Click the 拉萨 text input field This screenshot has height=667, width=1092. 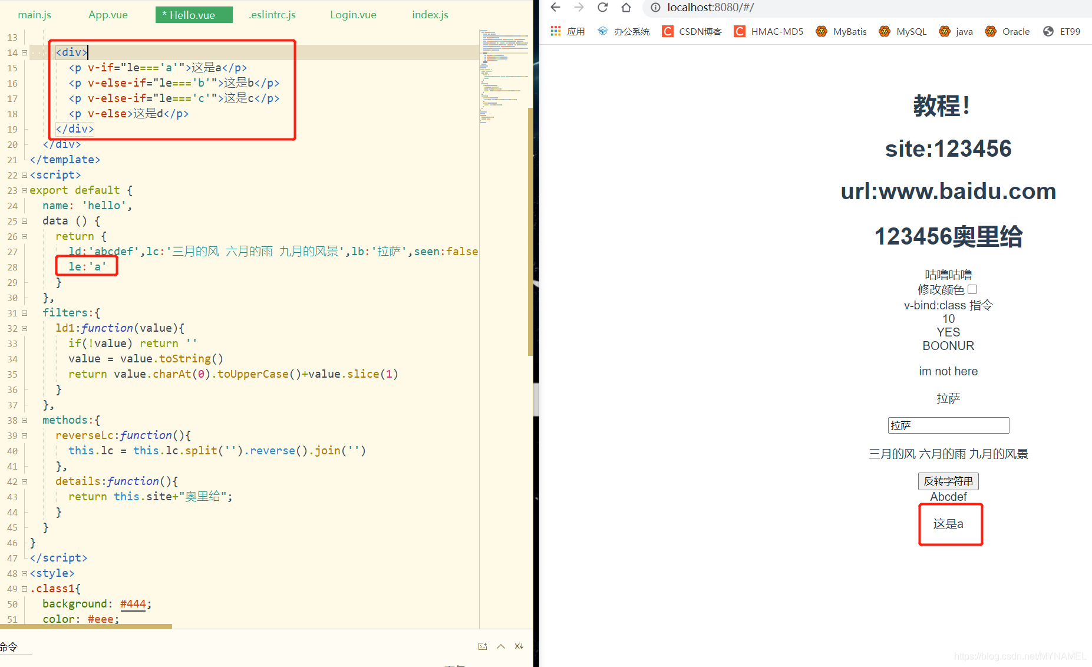point(948,425)
